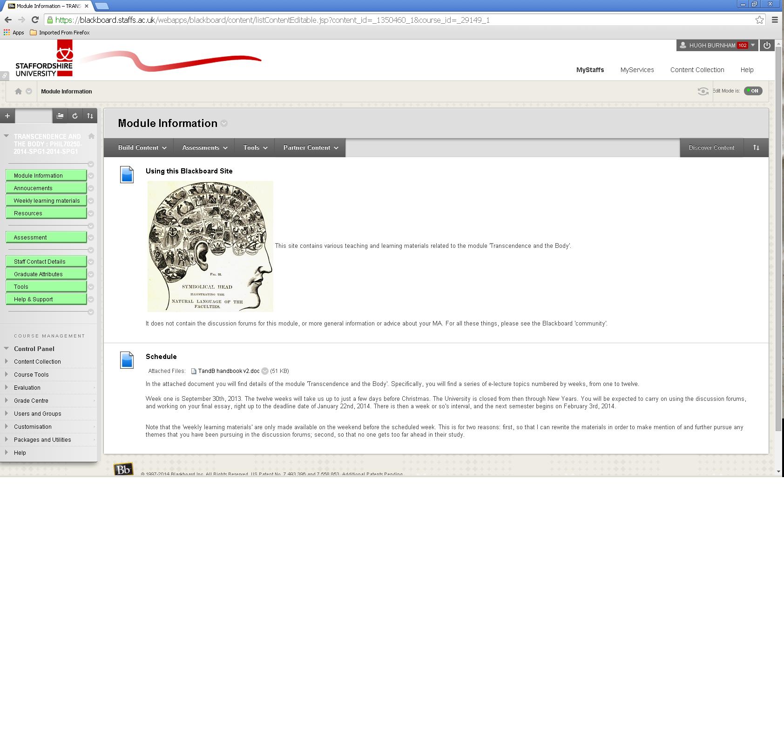Image resolution: width=784 pixels, height=744 pixels.
Task: Open the TandB handbook v2.doc attachment
Action: [x=229, y=371]
